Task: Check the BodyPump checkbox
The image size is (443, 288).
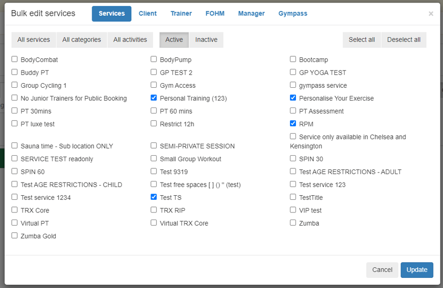Action: pos(154,59)
